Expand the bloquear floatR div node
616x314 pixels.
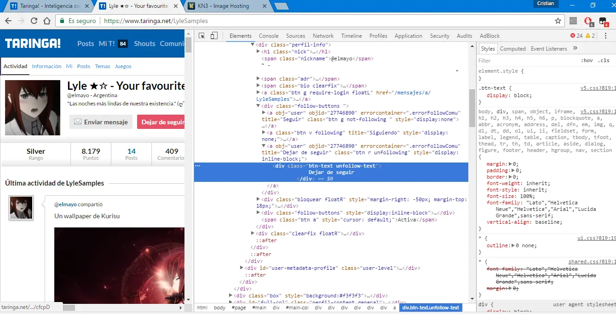pos(258,199)
